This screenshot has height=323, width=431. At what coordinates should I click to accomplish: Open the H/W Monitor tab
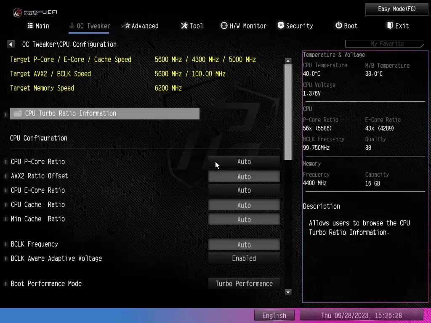(243, 26)
